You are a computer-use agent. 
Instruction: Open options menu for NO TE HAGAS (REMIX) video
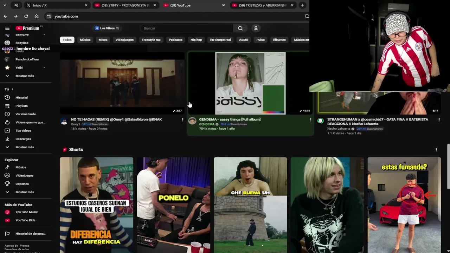[182, 120]
